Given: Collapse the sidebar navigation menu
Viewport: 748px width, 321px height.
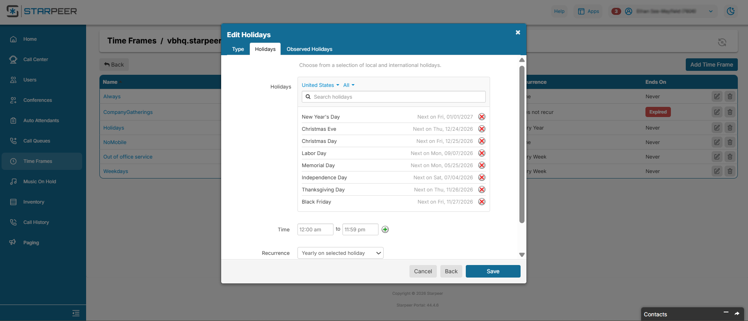Looking at the screenshot, I should (x=76, y=313).
